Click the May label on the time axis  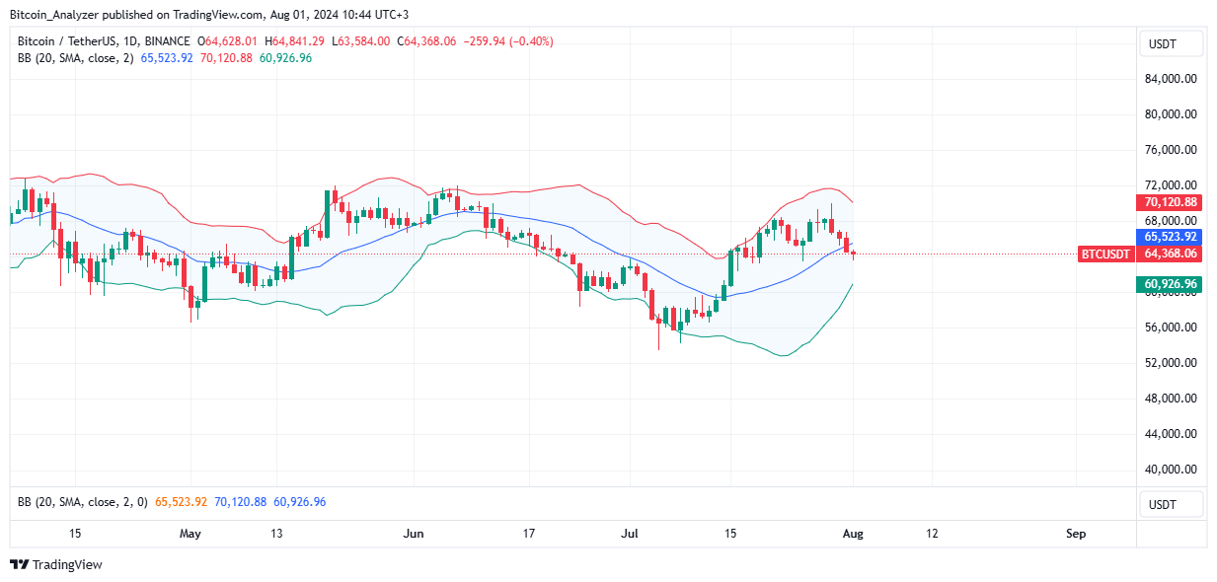[x=190, y=534]
